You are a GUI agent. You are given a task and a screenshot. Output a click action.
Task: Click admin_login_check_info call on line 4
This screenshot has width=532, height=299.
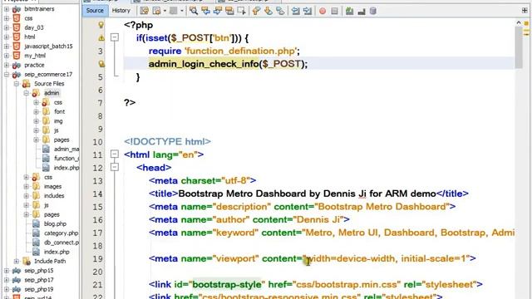click(x=204, y=64)
